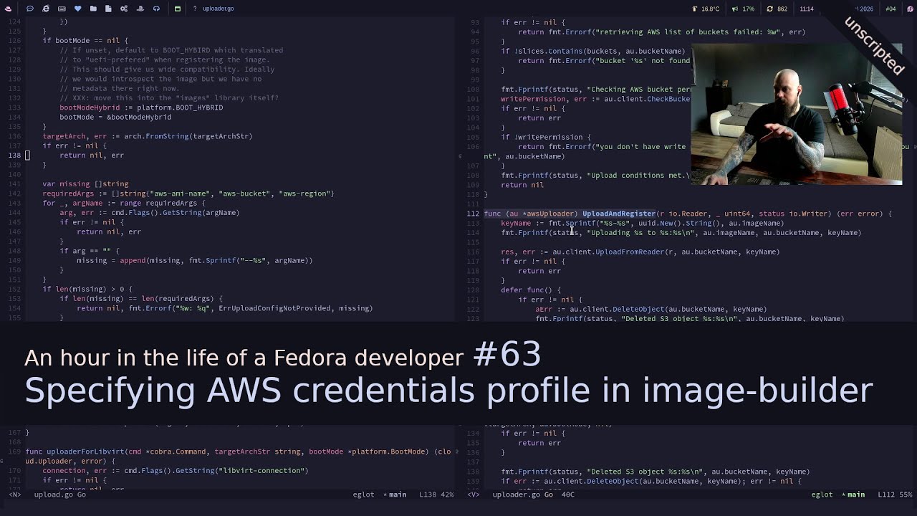Click 'ErrUploadConfigNotProvided' identifier
This screenshot has height=516, width=917.
click(274, 308)
